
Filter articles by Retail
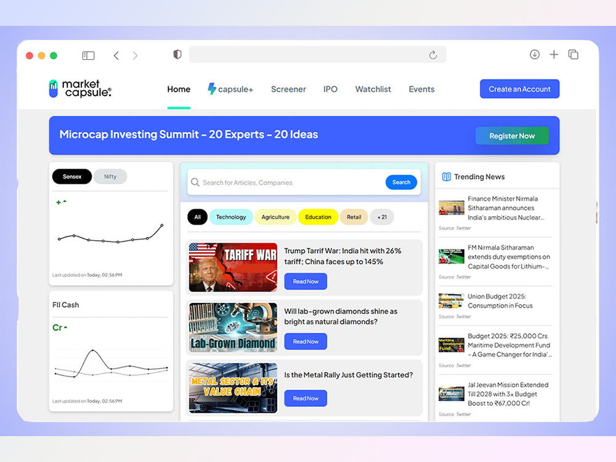354,217
